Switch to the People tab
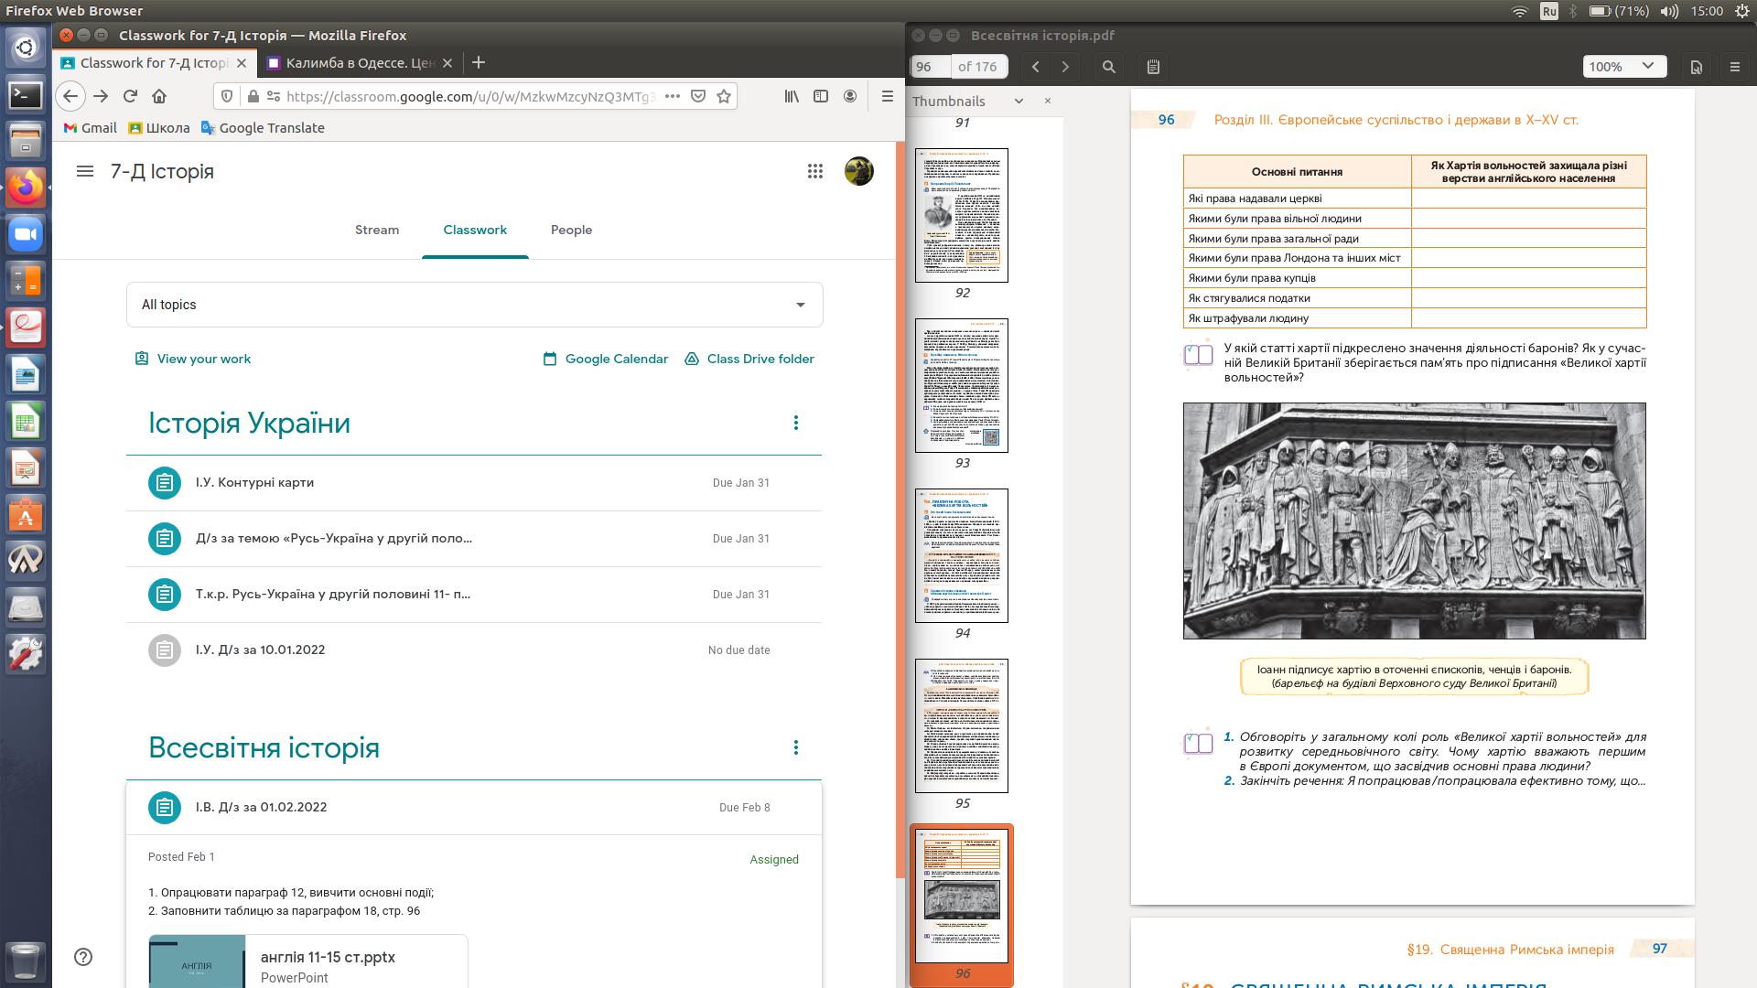This screenshot has height=988, width=1757. pyautogui.click(x=571, y=230)
